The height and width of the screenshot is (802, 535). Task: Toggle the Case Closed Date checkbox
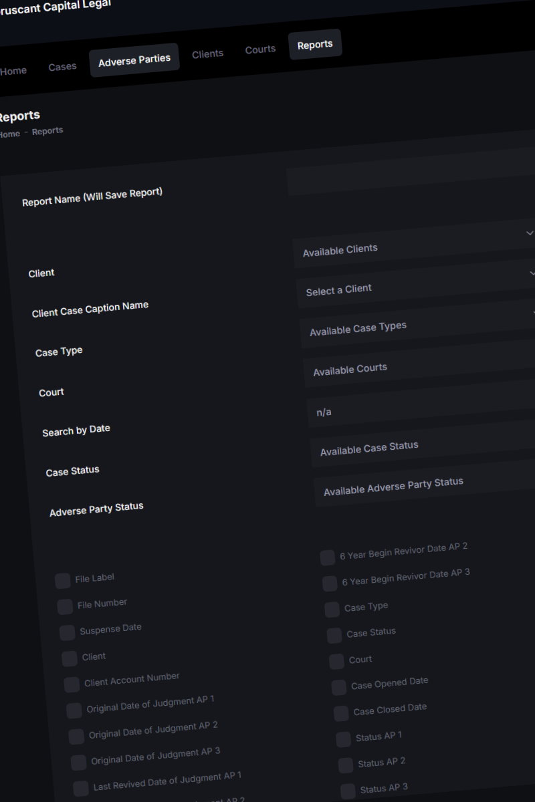pyautogui.click(x=341, y=713)
